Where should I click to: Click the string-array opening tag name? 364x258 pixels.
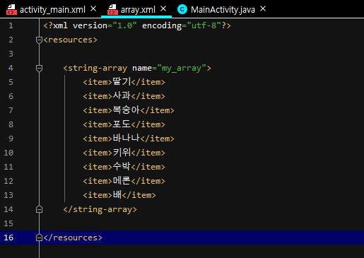(98, 69)
